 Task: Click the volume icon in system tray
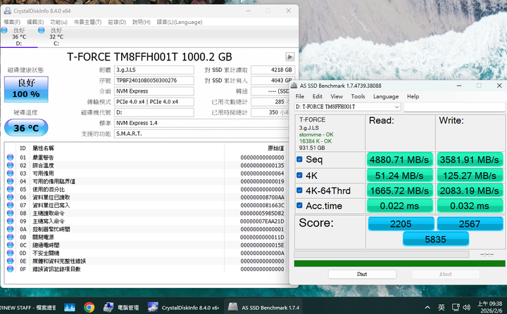pyautogui.click(x=468, y=307)
